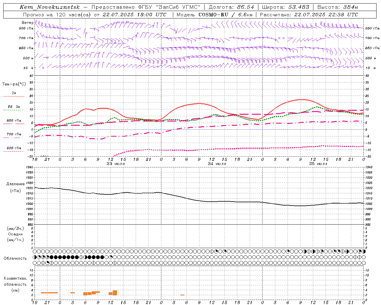
Task: Select the '22.07.2025 18:00 UTC' start time
Action: pyautogui.click(x=135, y=15)
